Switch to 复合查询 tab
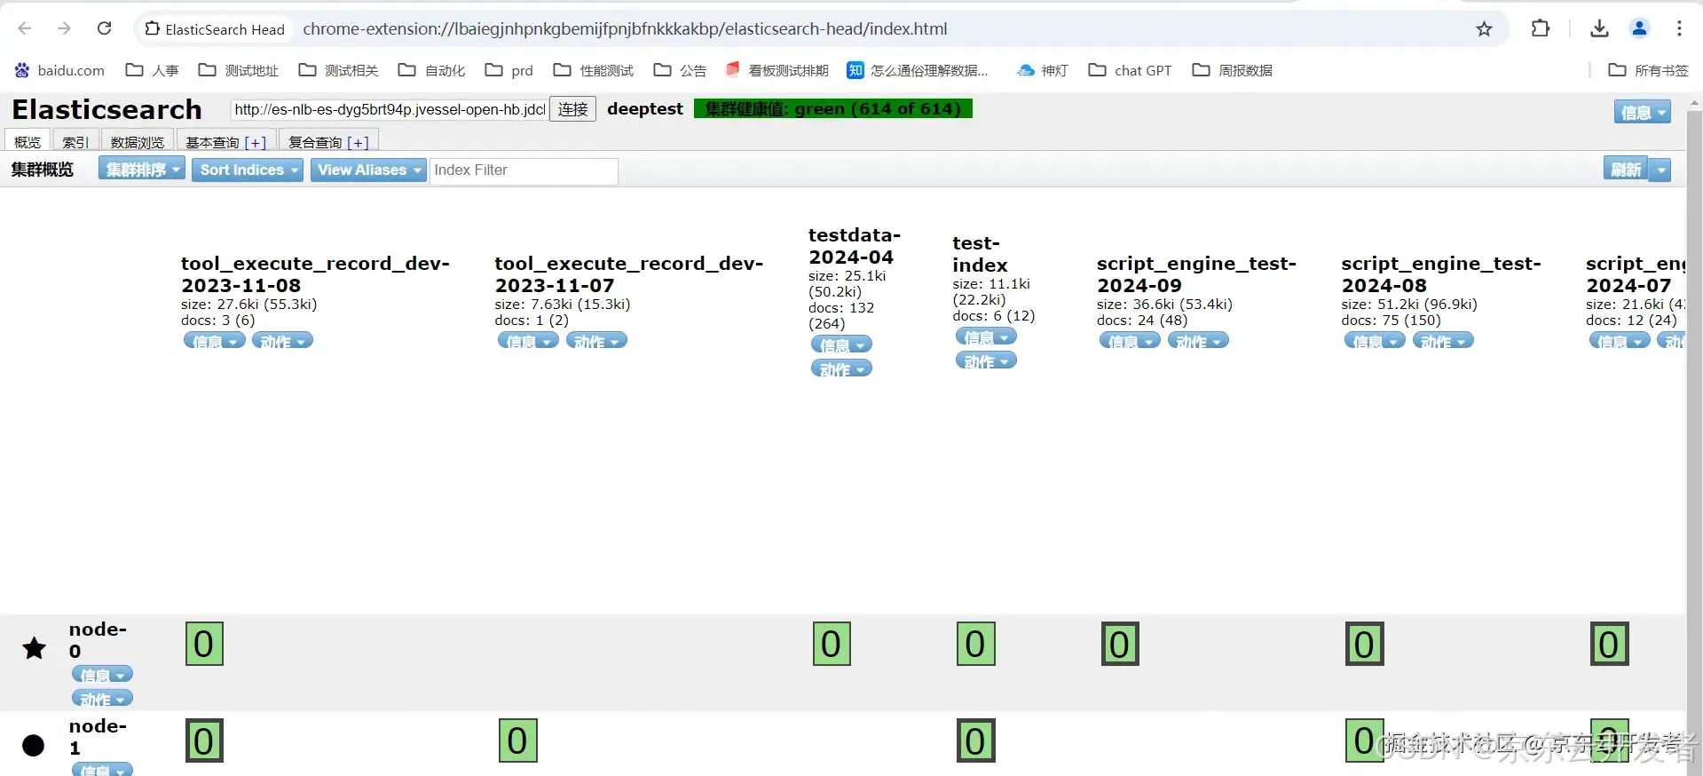1703x776 pixels. point(315,141)
